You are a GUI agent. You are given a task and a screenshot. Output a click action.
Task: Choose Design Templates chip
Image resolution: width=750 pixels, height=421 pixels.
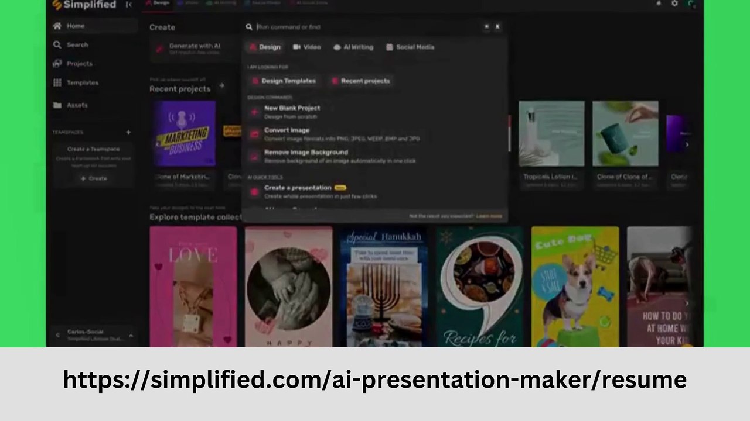click(x=284, y=81)
